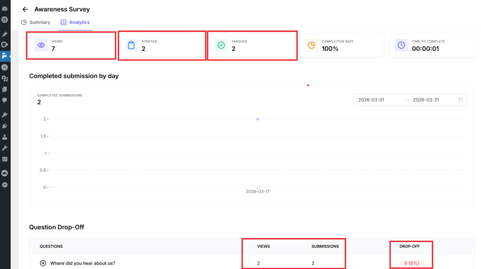Viewport: 481px width, 269px height.
Task: Open the date range calendar picker icon
Action: (460, 100)
